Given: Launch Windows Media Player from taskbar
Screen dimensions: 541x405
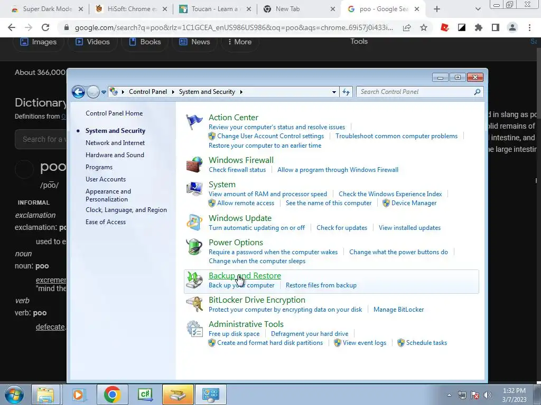Looking at the screenshot, I should tap(79, 394).
